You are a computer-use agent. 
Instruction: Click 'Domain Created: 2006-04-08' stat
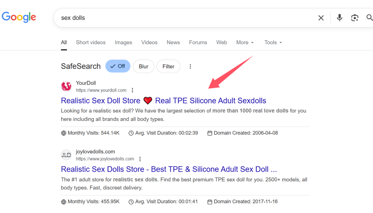click(x=246, y=133)
